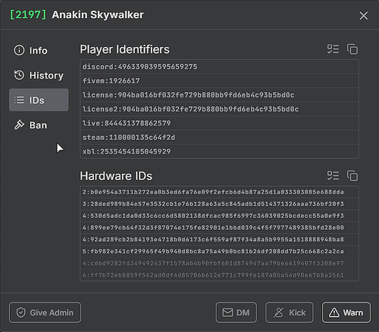Select the license: identifier row
The width and height of the screenshot is (379, 332).
click(219, 95)
